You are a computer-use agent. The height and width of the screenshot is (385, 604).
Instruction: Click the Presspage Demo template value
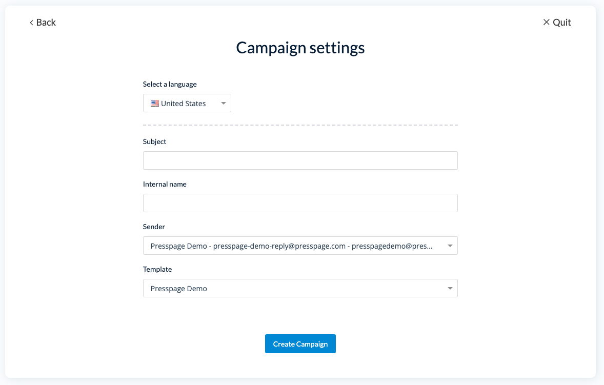point(179,289)
